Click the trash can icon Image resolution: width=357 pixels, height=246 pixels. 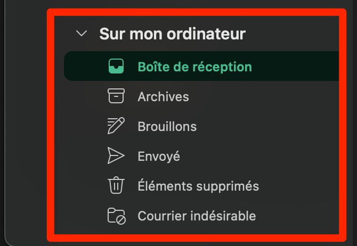click(116, 186)
